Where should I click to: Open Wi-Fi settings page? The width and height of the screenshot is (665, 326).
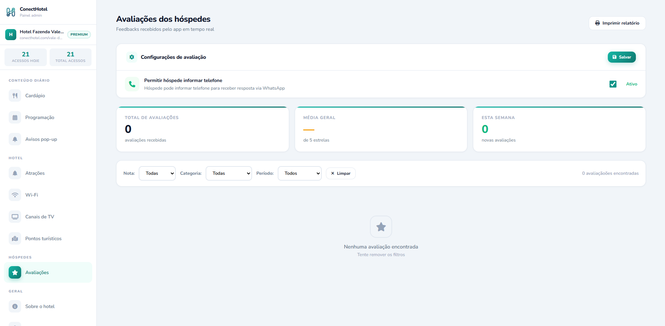pyautogui.click(x=48, y=195)
